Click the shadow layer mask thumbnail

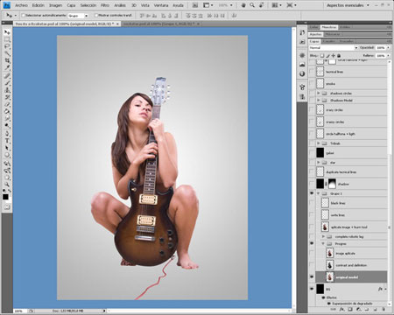click(x=333, y=184)
